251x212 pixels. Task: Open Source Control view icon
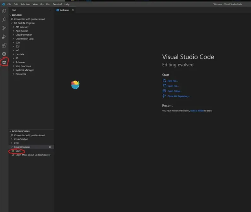coord(4,28)
